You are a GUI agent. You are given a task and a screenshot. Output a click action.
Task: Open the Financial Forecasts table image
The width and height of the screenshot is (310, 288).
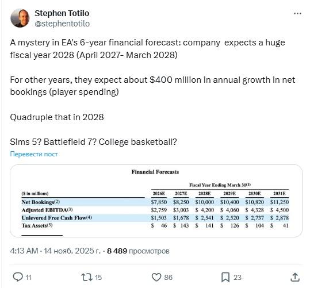[x=156, y=201]
